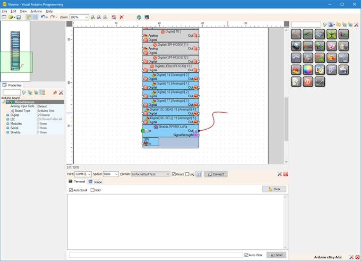Click the search filter icon beside Properties search
Viewport: 361px width, 261px height.
24,92
